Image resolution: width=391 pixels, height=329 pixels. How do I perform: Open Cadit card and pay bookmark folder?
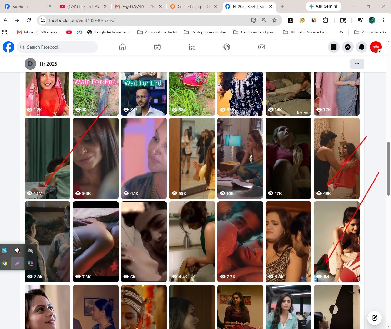pos(255,32)
